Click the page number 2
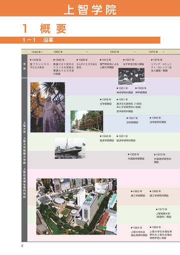The width and height of the screenshot is (180, 255). (22, 245)
